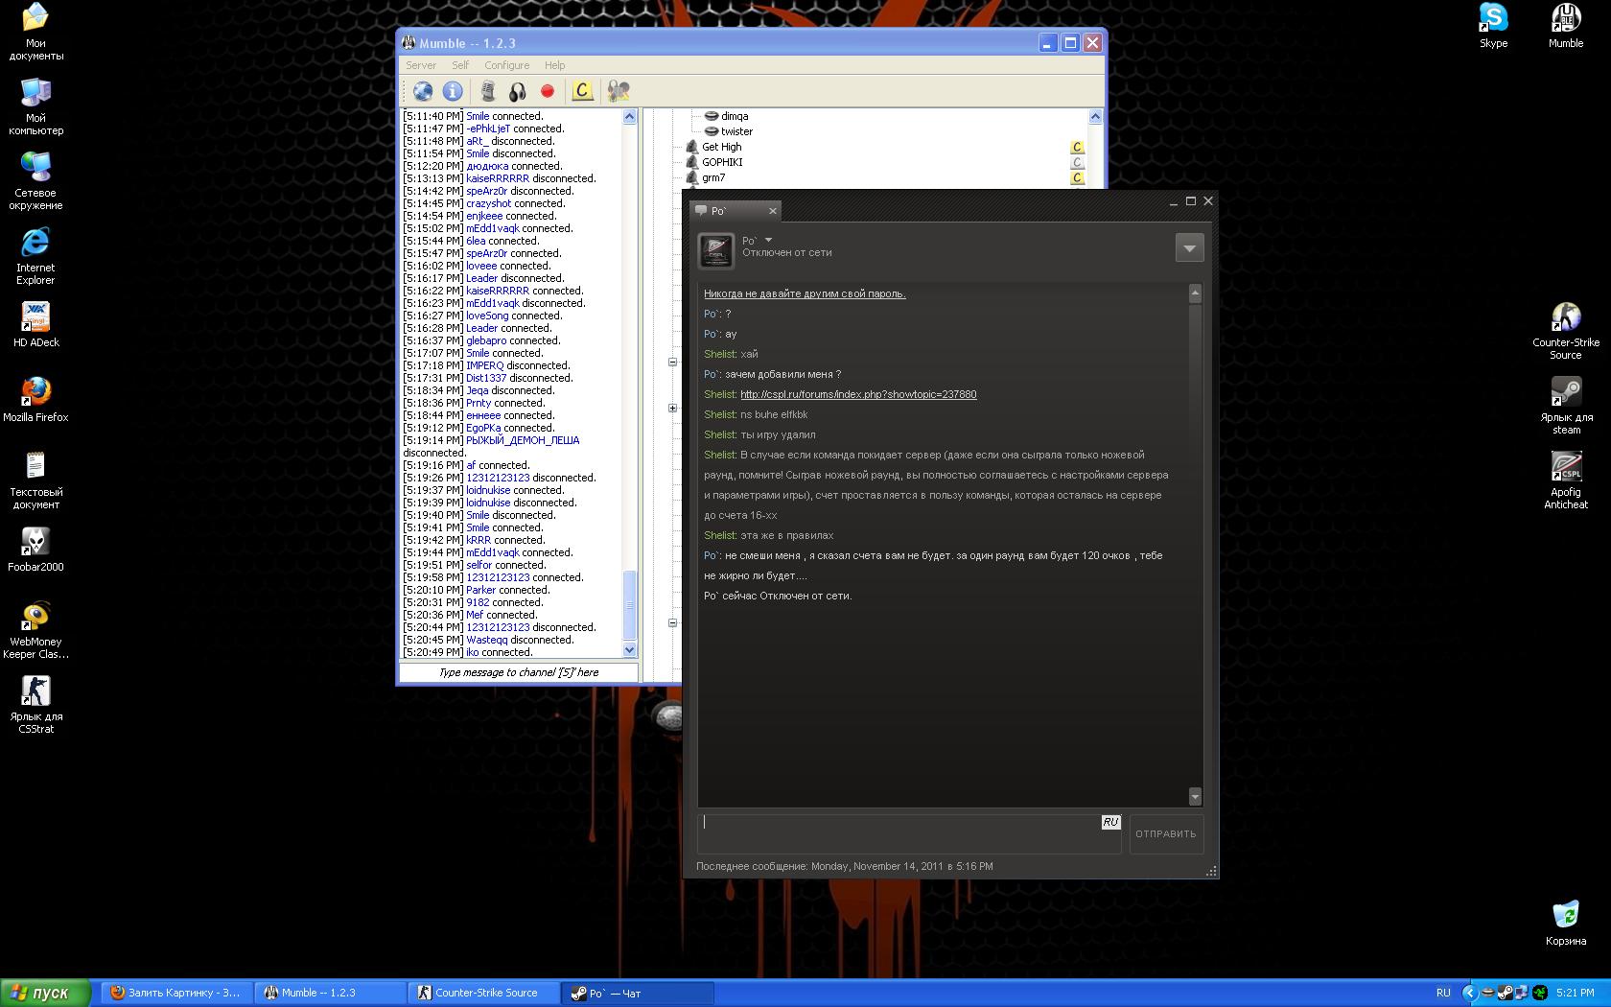This screenshot has width=1611, height=1007.
Task: Open the chat options dropdown button
Action: [x=1189, y=248]
